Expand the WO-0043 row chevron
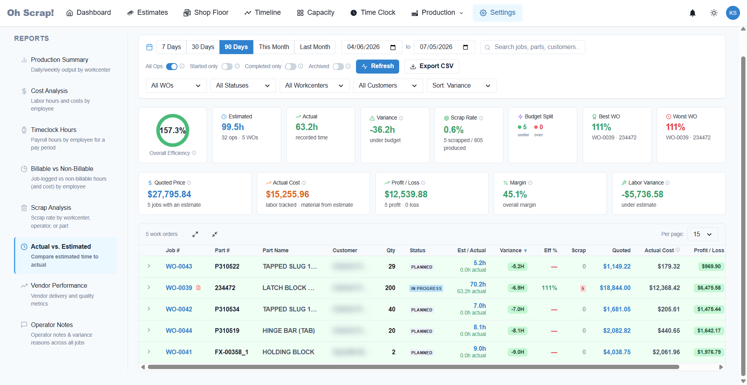Screen dimensions: 747x385 tap(149, 266)
